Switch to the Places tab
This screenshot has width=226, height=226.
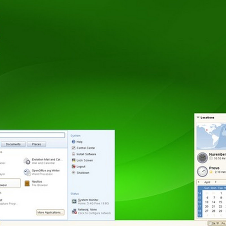(x=36, y=144)
